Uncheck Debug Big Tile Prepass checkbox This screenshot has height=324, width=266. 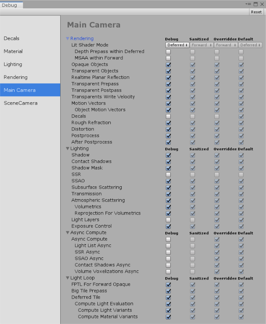click(168, 291)
